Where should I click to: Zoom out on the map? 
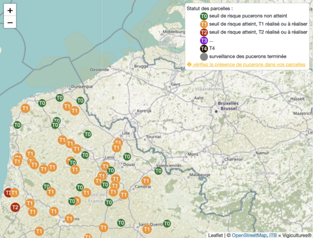point(10,23)
